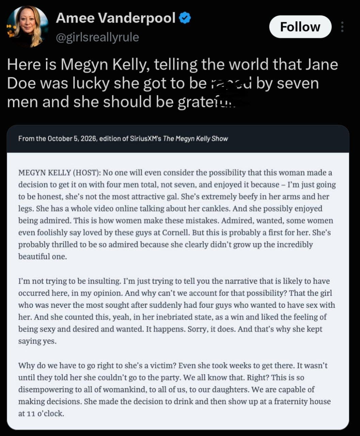
Task: Select the card header 'From the October 5, 2026'
Action: 123,139
